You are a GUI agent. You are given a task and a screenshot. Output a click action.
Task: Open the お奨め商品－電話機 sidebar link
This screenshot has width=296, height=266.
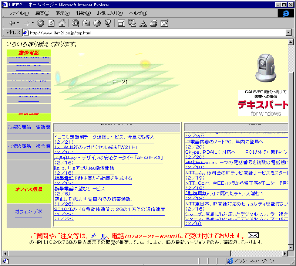click(29, 127)
